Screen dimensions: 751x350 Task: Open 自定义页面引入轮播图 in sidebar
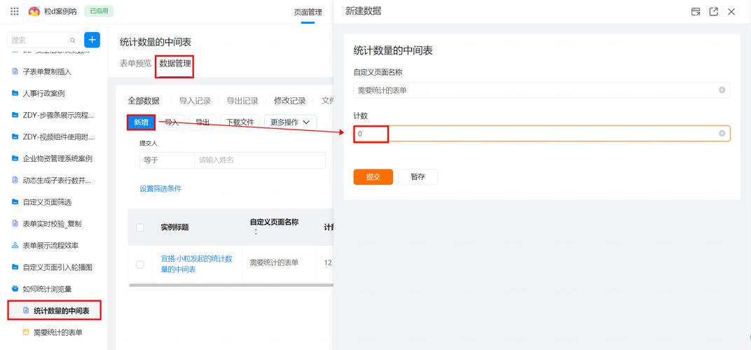pyautogui.click(x=57, y=267)
